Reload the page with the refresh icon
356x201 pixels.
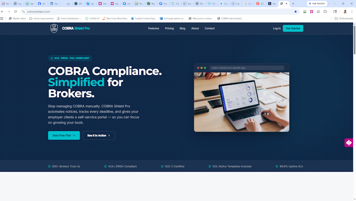(x=16, y=11)
